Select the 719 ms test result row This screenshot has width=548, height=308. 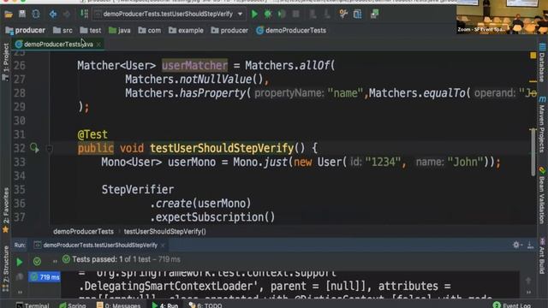point(45,277)
